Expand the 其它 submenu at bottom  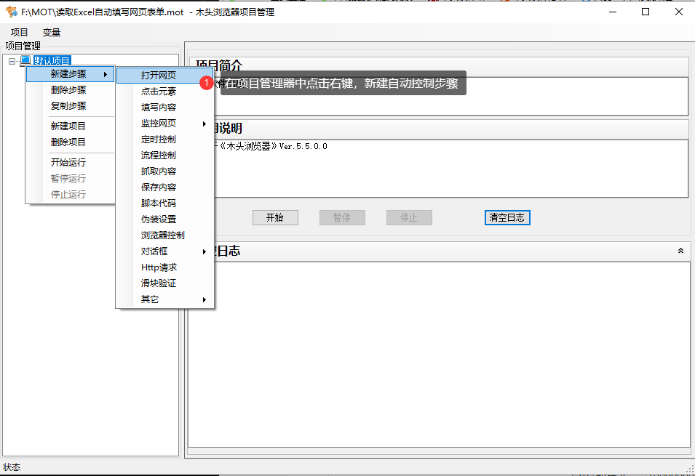[x=204, y=299]
